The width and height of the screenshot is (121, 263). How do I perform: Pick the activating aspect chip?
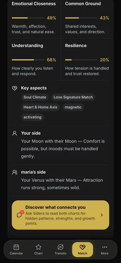pos(32,117)
